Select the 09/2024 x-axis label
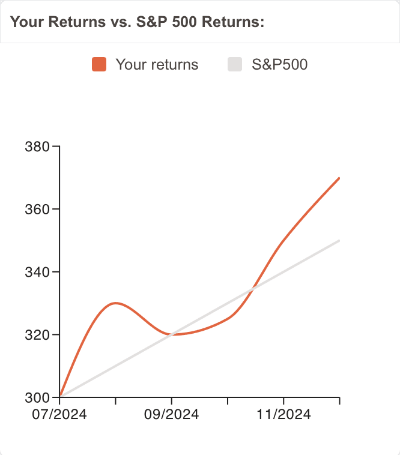 point(172,414)
